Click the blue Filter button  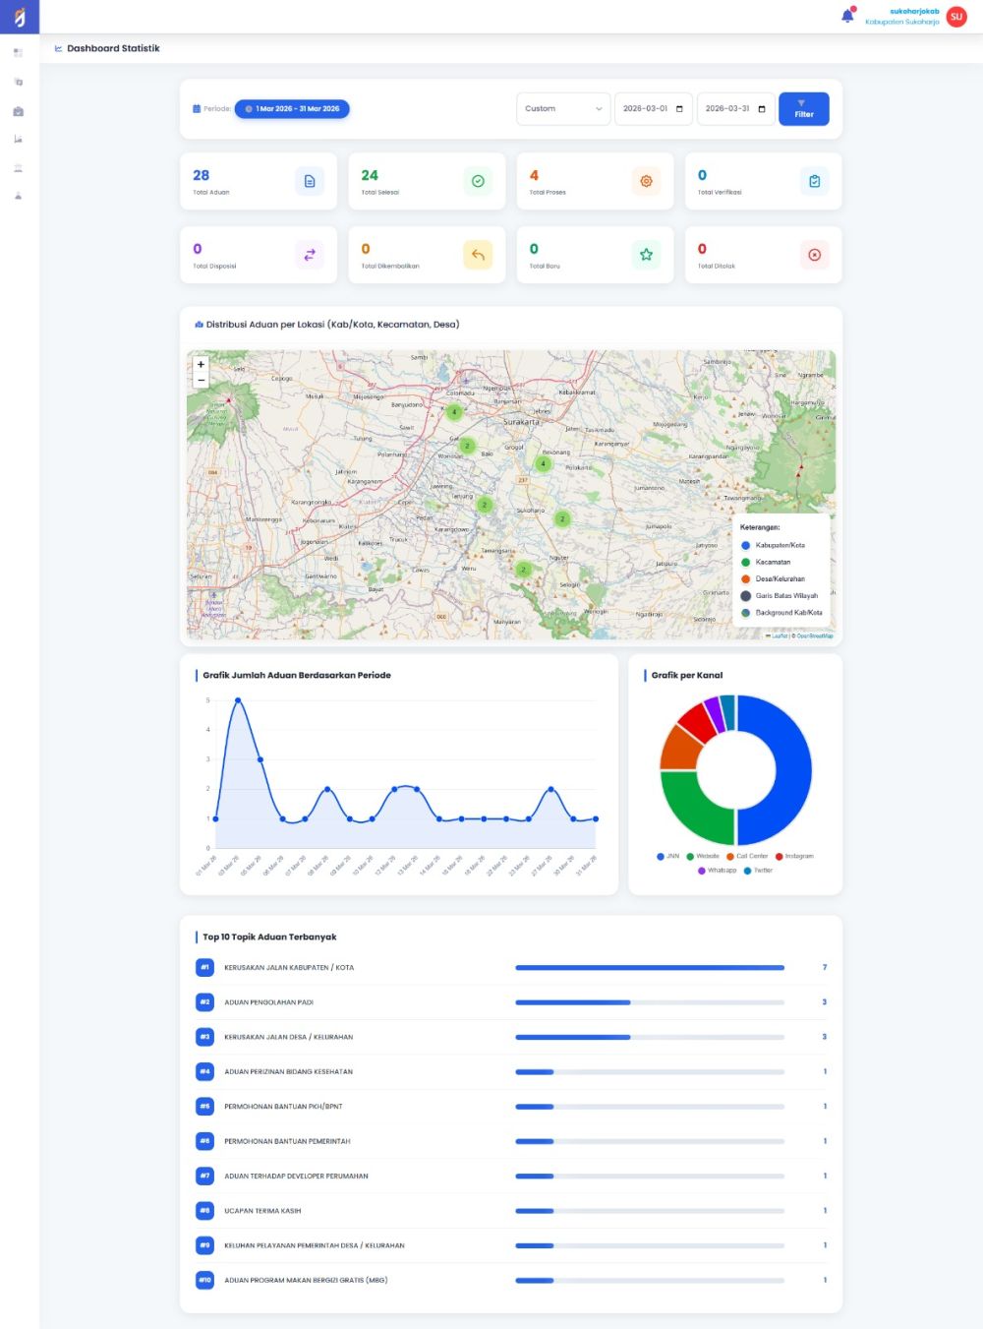click(x=803, y=109)
